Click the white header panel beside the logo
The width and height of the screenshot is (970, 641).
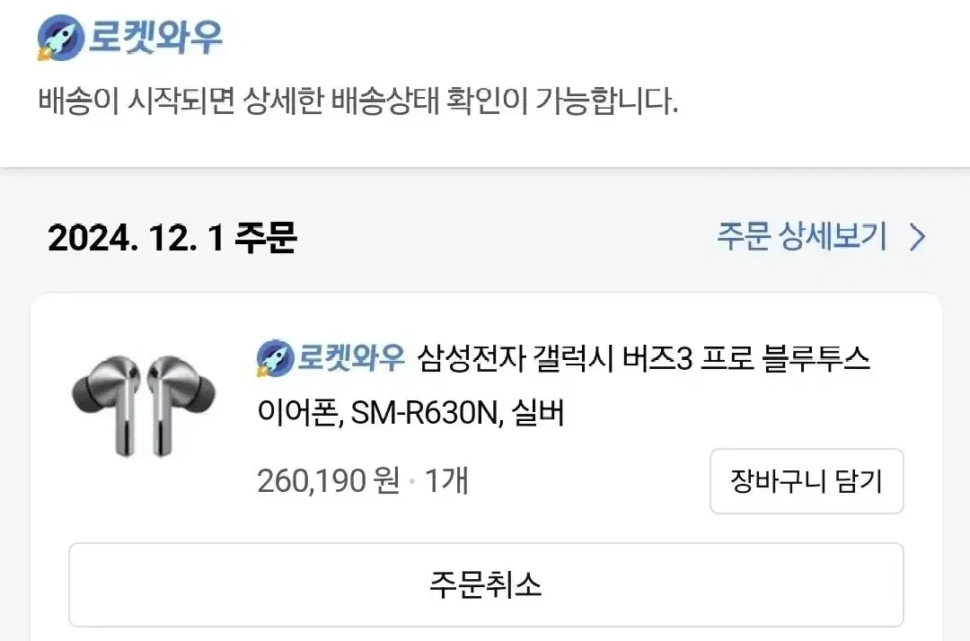[587, 39]
